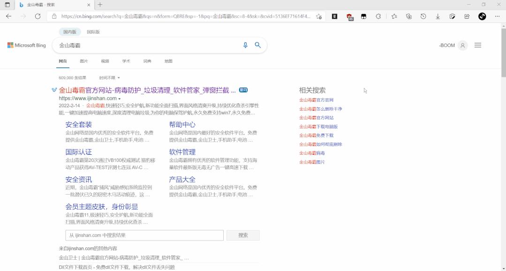Open Edge settings and more menu
506x271 pixels.
tap(496, 16)
